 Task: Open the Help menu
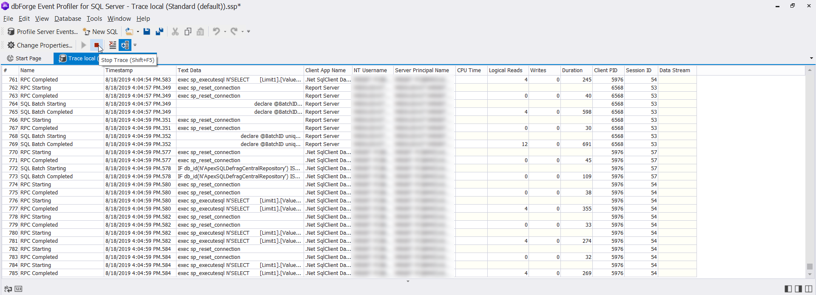[143, 19]
